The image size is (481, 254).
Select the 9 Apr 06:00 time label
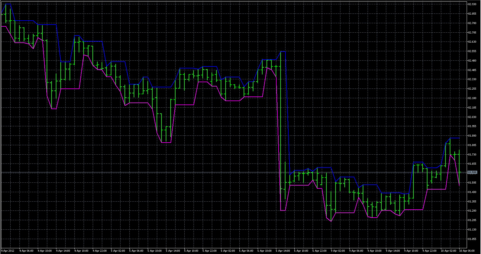tap(356, 251)
